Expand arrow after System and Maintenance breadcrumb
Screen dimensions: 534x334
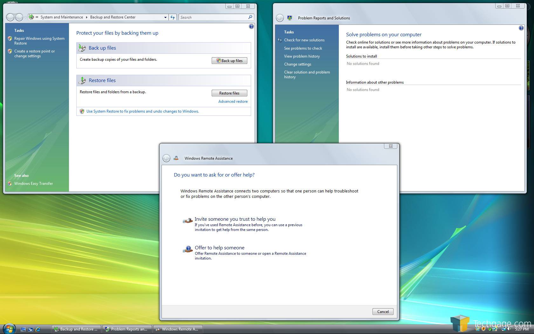point(86,17)
